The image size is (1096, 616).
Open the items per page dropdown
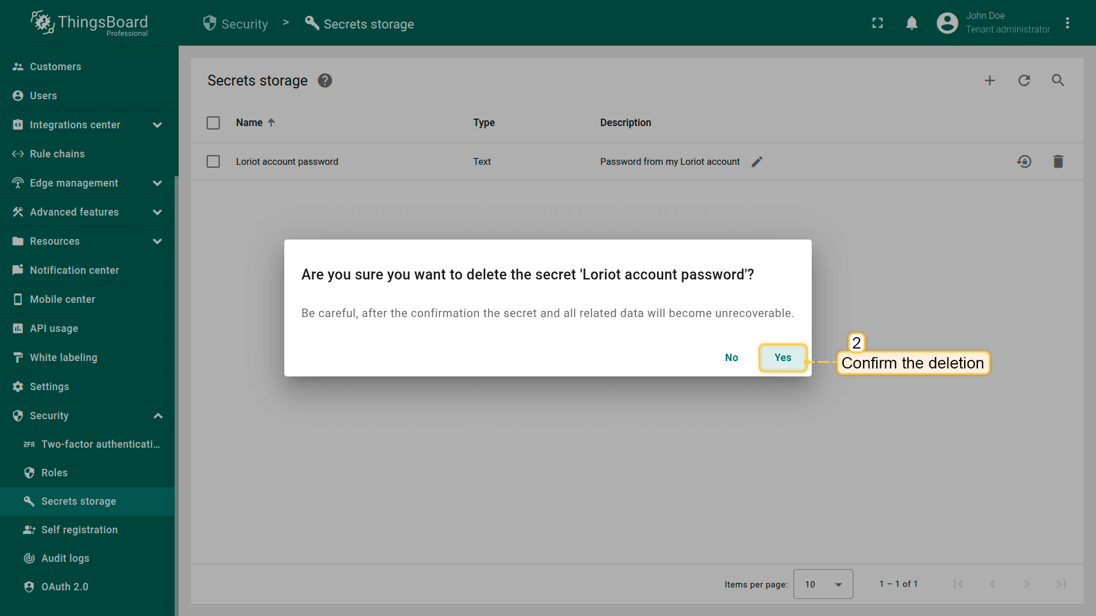tap(823, 584)
